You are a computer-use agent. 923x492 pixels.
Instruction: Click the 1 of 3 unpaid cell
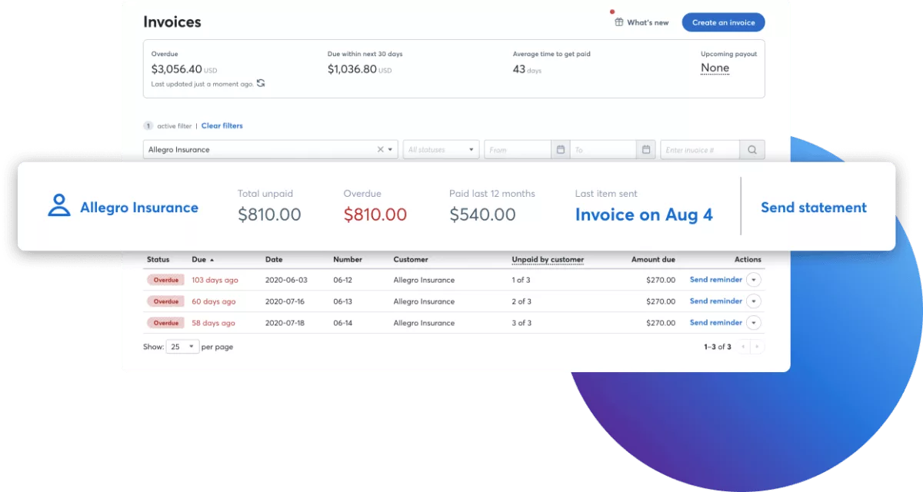(521, 281)
